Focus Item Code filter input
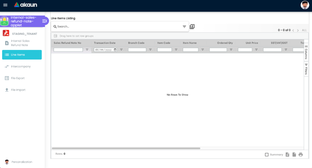312x168 pixels. point(164,50)
